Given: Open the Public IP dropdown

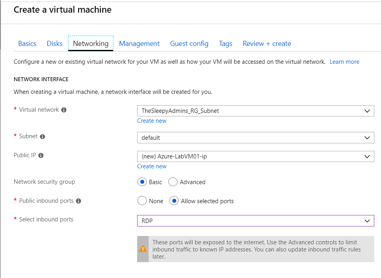Looking at the screenshot, I should click(255, 156).
